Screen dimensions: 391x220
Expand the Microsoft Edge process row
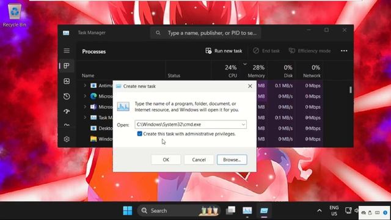coord(85,96)
